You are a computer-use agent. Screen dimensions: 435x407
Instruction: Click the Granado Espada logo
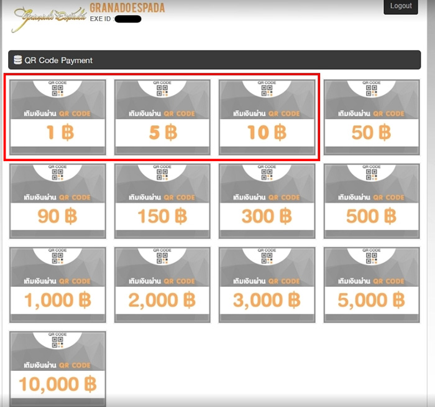[x=49, y=19]
